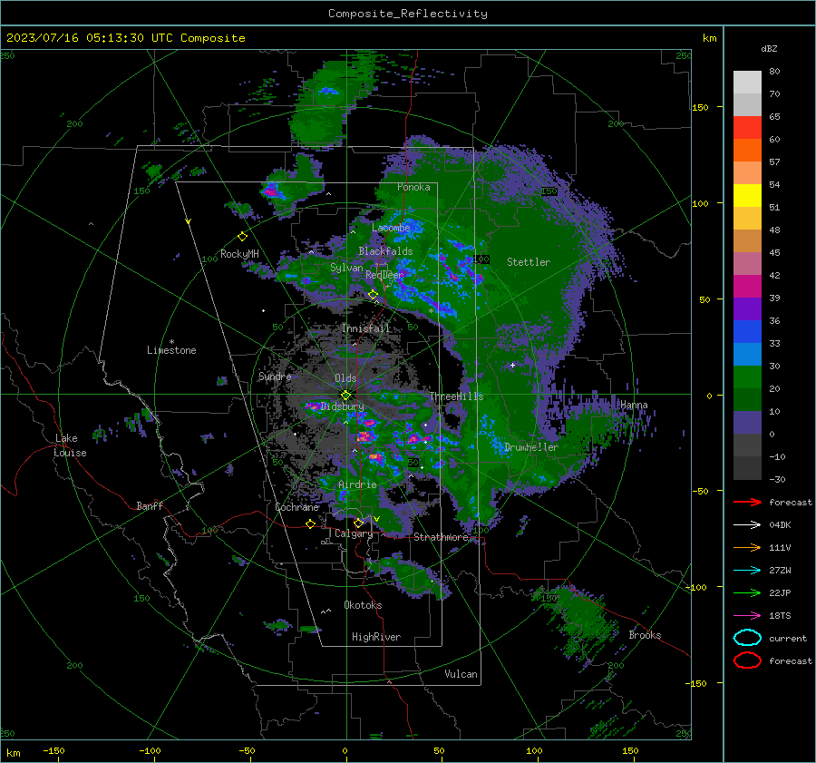Viewport: 816px width, 763px height.
Task: Click the Banff city label
Action: tap(150, 505)
